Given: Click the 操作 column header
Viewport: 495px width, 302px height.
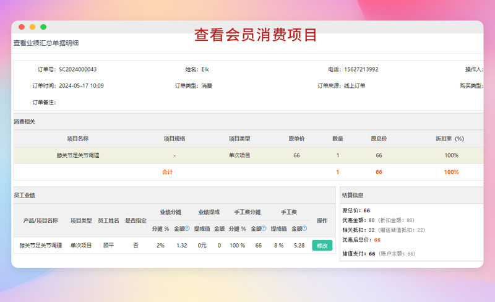Looking at the screenshot, I should point(322,220).
